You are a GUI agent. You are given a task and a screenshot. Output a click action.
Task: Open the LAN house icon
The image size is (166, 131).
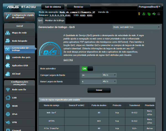point(8,98)
